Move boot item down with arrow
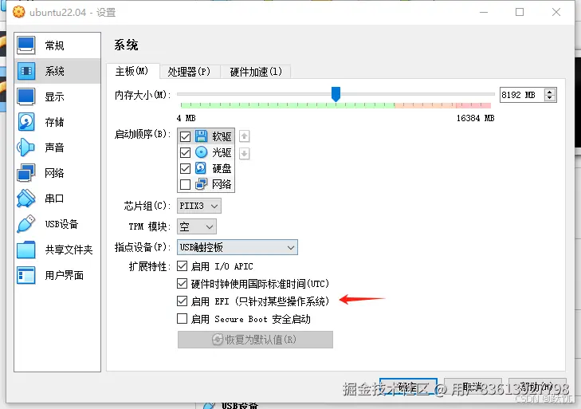Screen dimensions: 581x409 tap(244, 153)
